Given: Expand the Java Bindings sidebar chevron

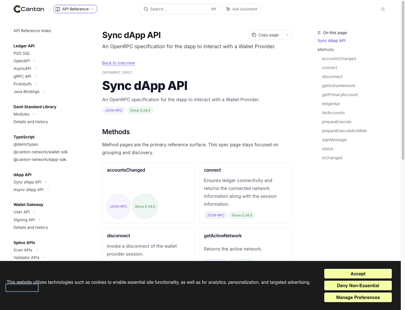Looking at the screenshot, I should (x=44, y=92).
